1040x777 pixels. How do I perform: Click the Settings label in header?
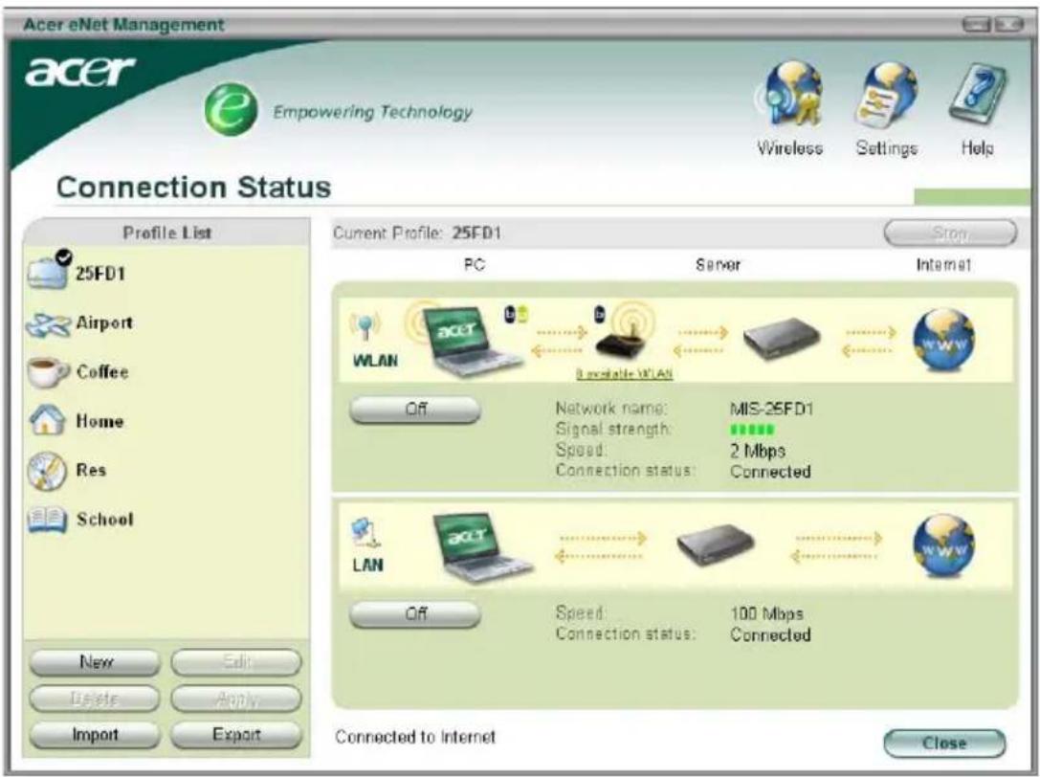pyautogui.click(x=886, y=148)
